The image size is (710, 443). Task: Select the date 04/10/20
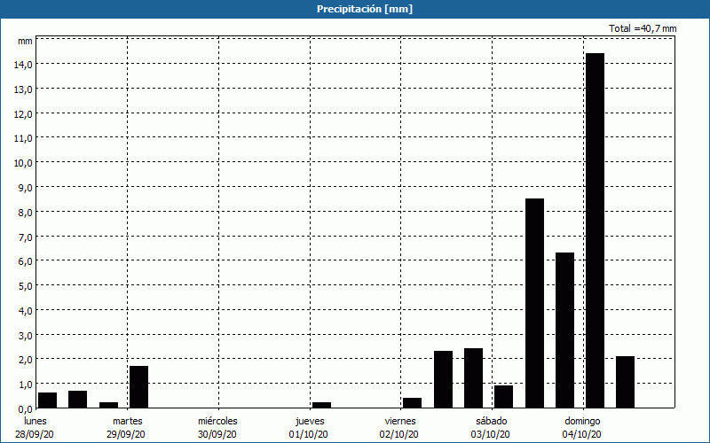[x=582, y=434]
